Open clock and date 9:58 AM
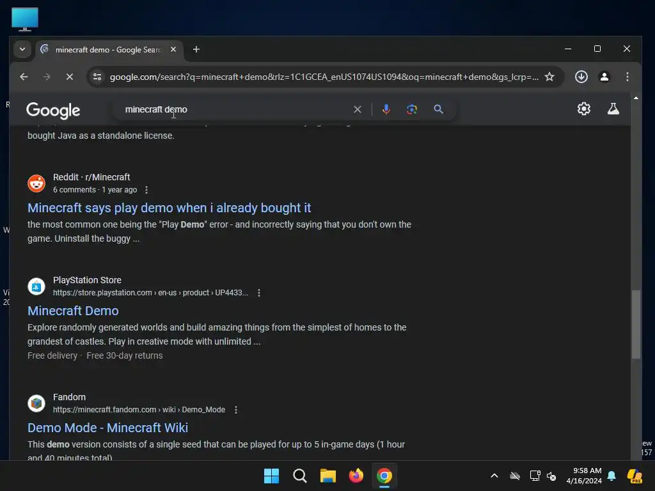 tap(584, 476)
